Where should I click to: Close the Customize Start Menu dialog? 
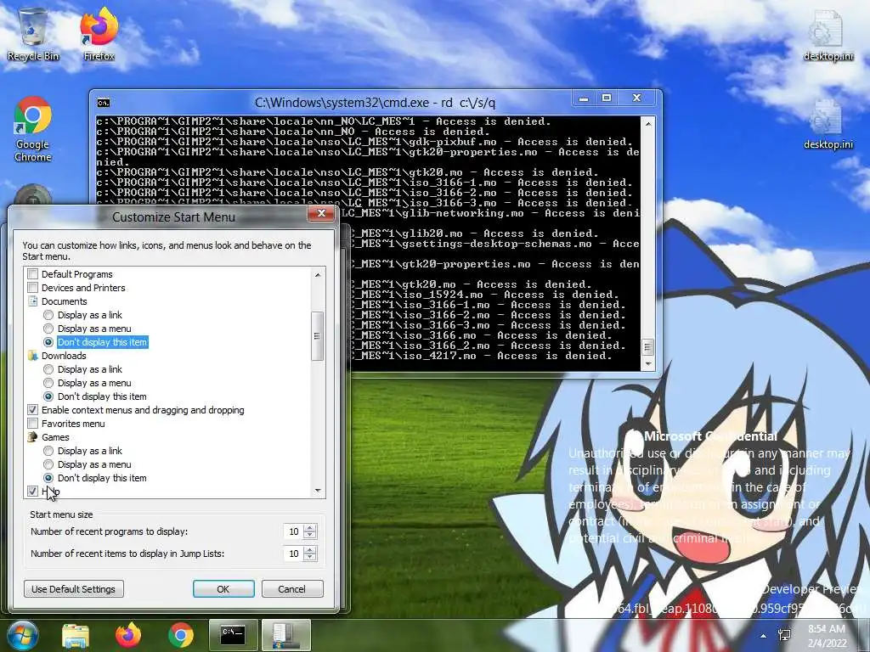pos(320,213)
